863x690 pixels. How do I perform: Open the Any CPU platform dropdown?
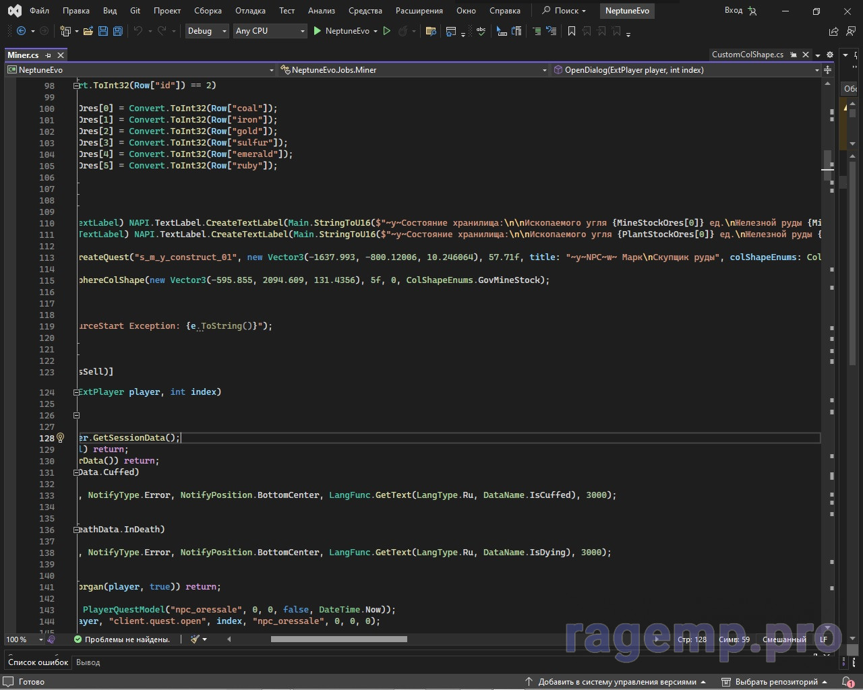click(270, 31)
